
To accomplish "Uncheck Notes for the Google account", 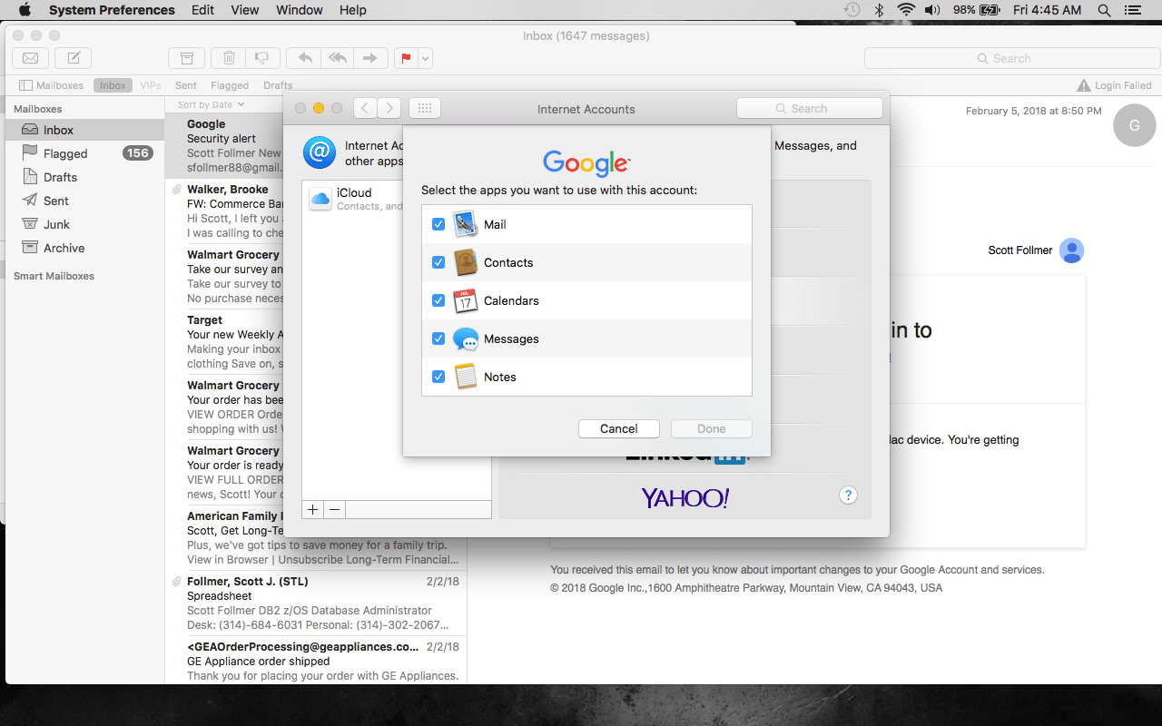I will pyautogui.click(x=438, y=377).
